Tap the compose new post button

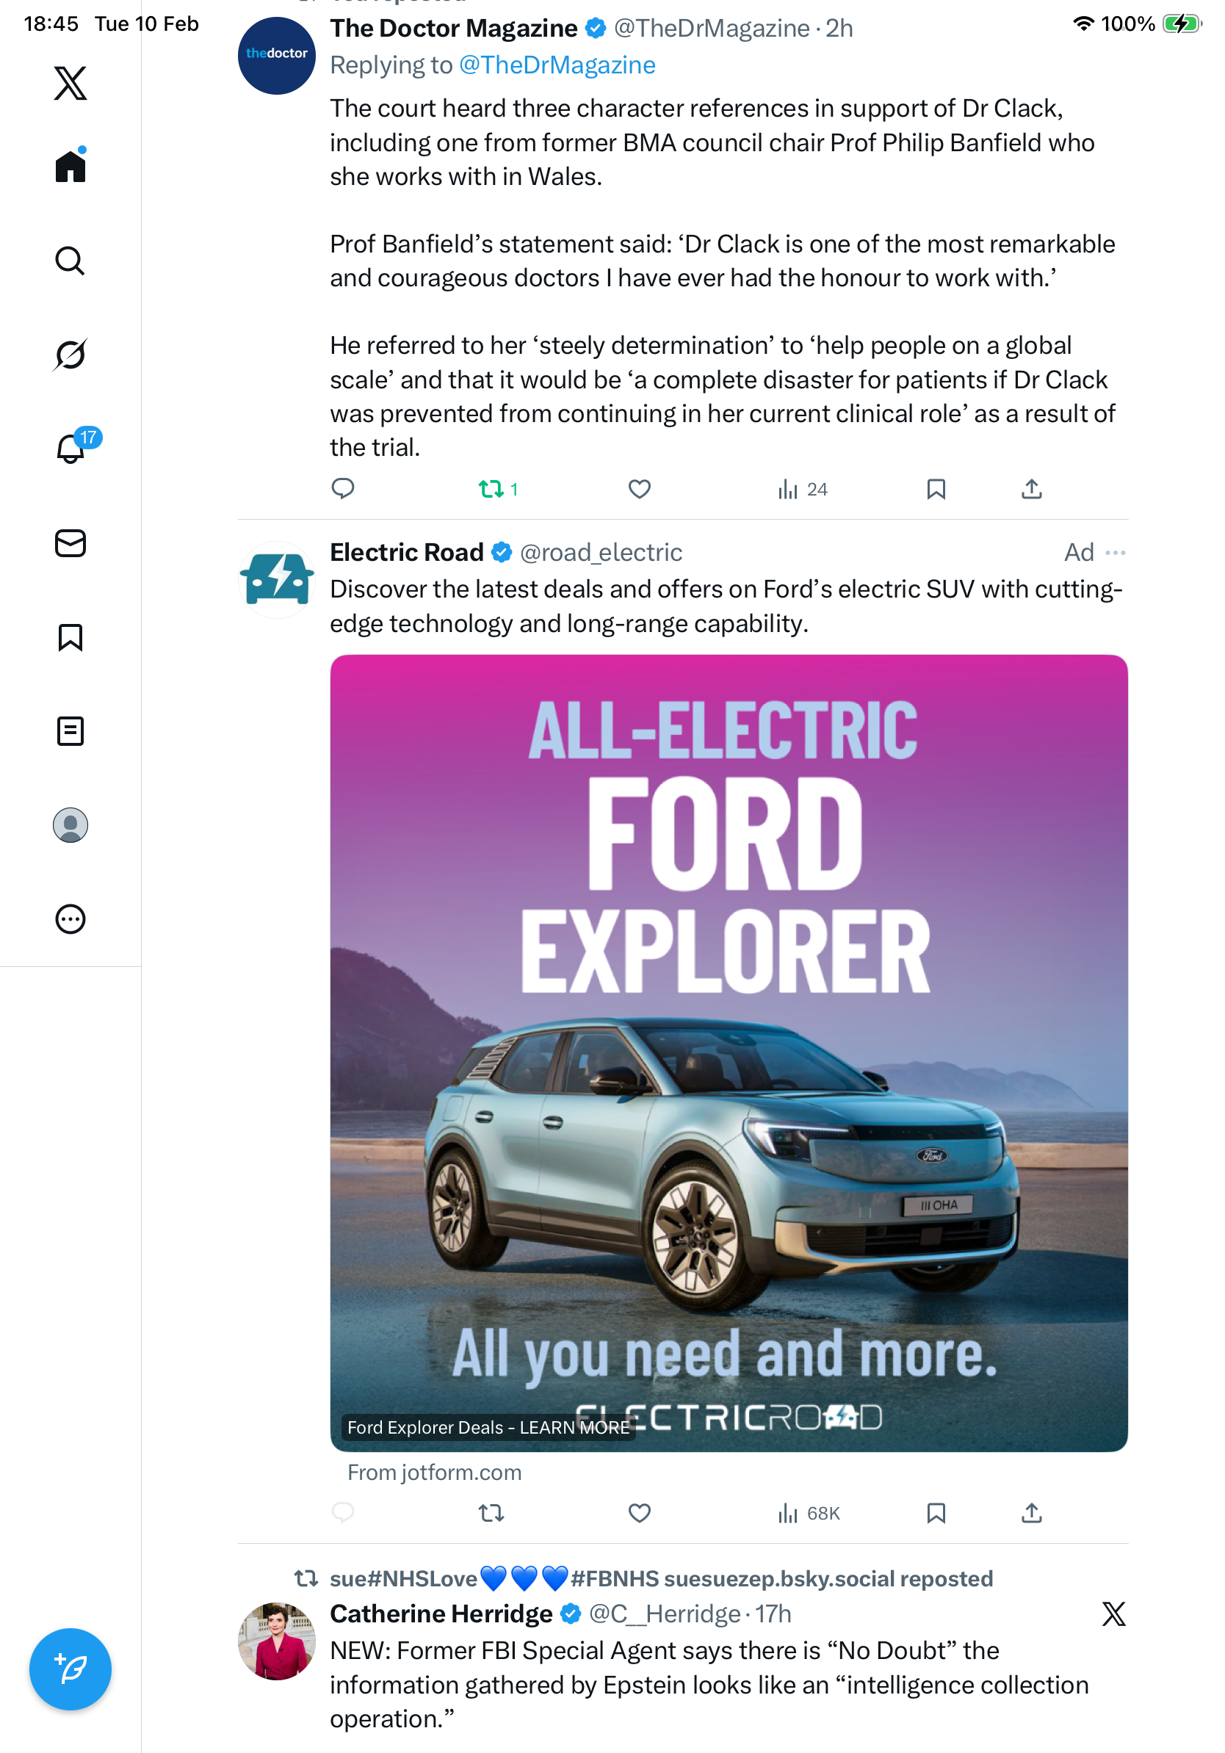71,1669
